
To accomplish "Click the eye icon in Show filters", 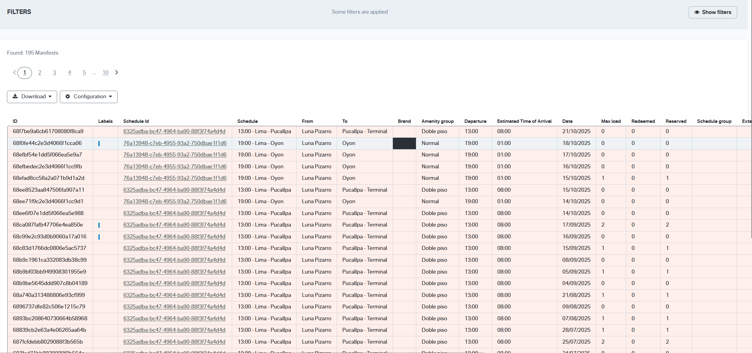I will (697, 12).
